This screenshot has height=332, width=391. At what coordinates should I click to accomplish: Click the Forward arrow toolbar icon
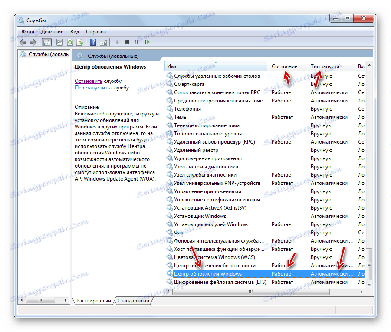point(33,43)
